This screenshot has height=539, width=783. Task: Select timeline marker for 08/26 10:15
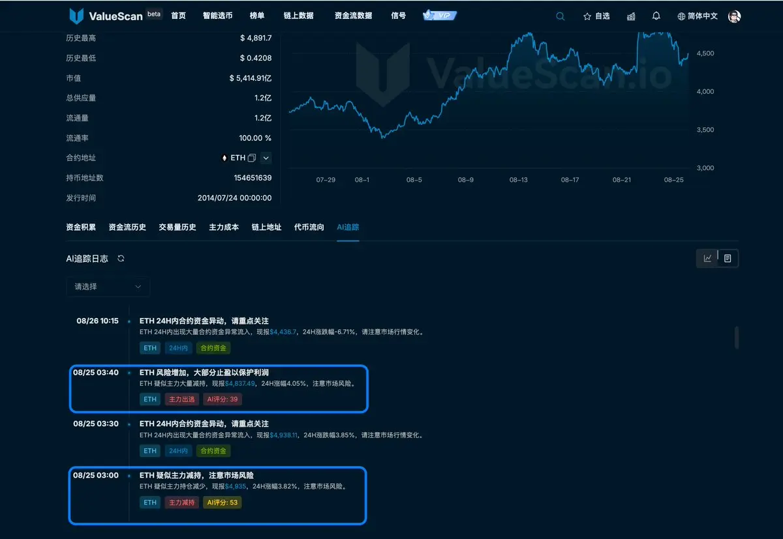(x=129, y=321)
